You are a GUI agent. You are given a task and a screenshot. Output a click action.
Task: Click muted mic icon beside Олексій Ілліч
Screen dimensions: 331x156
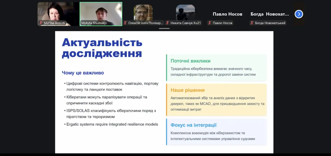(125, 23)
